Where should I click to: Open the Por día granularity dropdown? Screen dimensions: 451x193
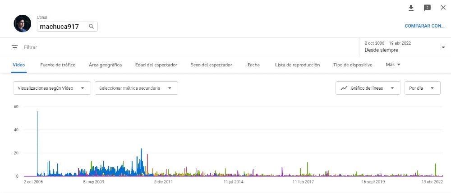(x=422, y=88)
